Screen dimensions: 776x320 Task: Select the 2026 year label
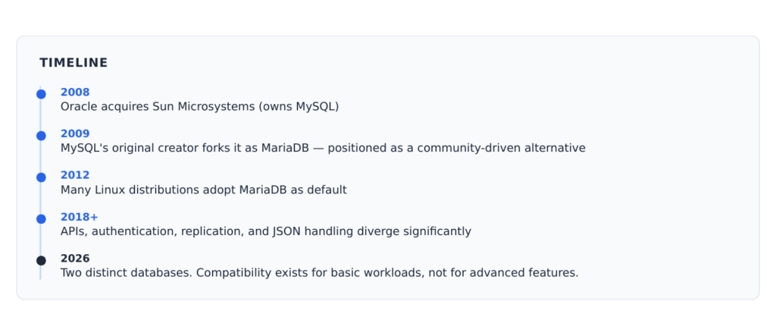coord(75,259)
